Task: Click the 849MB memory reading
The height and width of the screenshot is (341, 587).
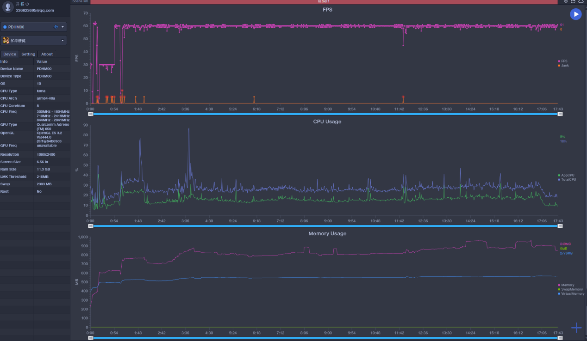Action: click(x=565, y=244)
